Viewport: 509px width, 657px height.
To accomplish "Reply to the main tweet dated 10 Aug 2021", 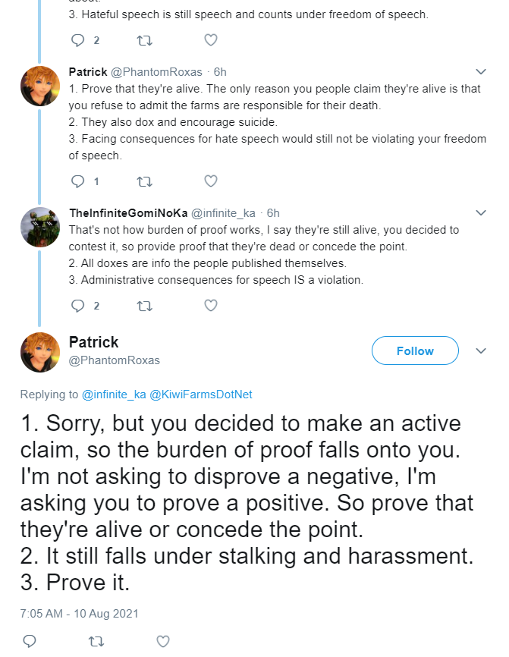I will (x=30, y=641).
